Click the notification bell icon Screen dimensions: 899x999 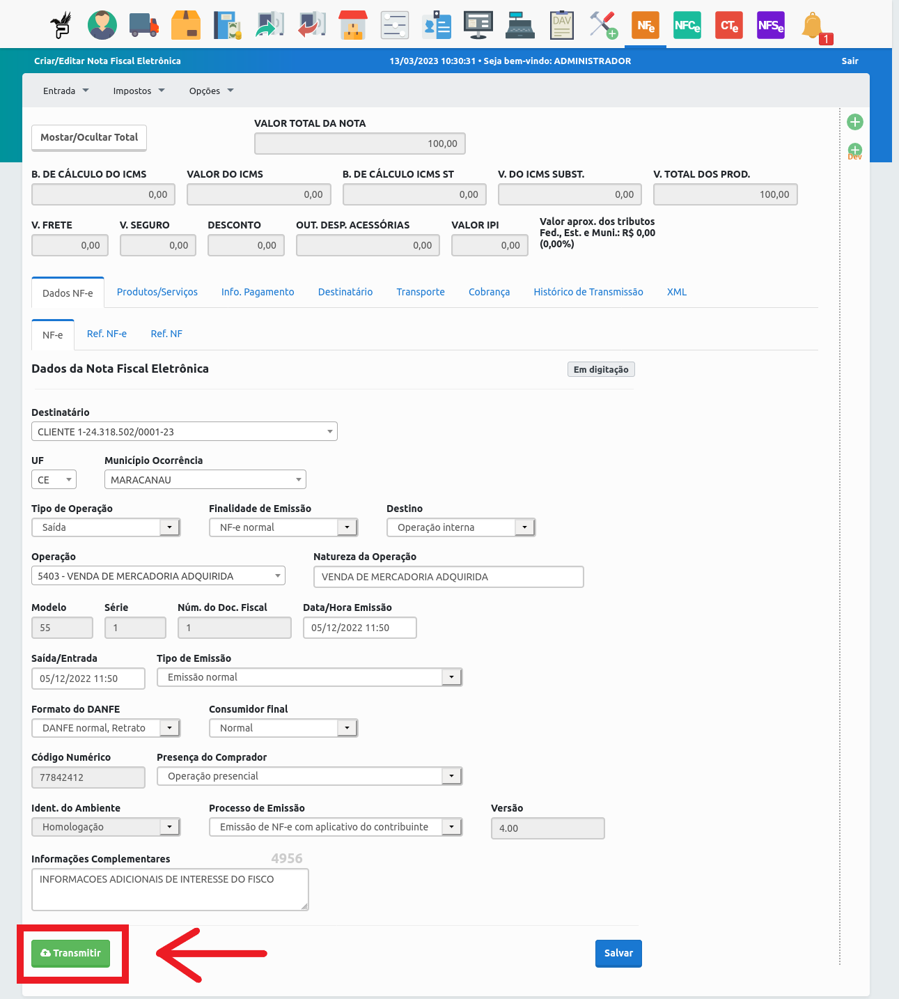[x=813, y=26]
